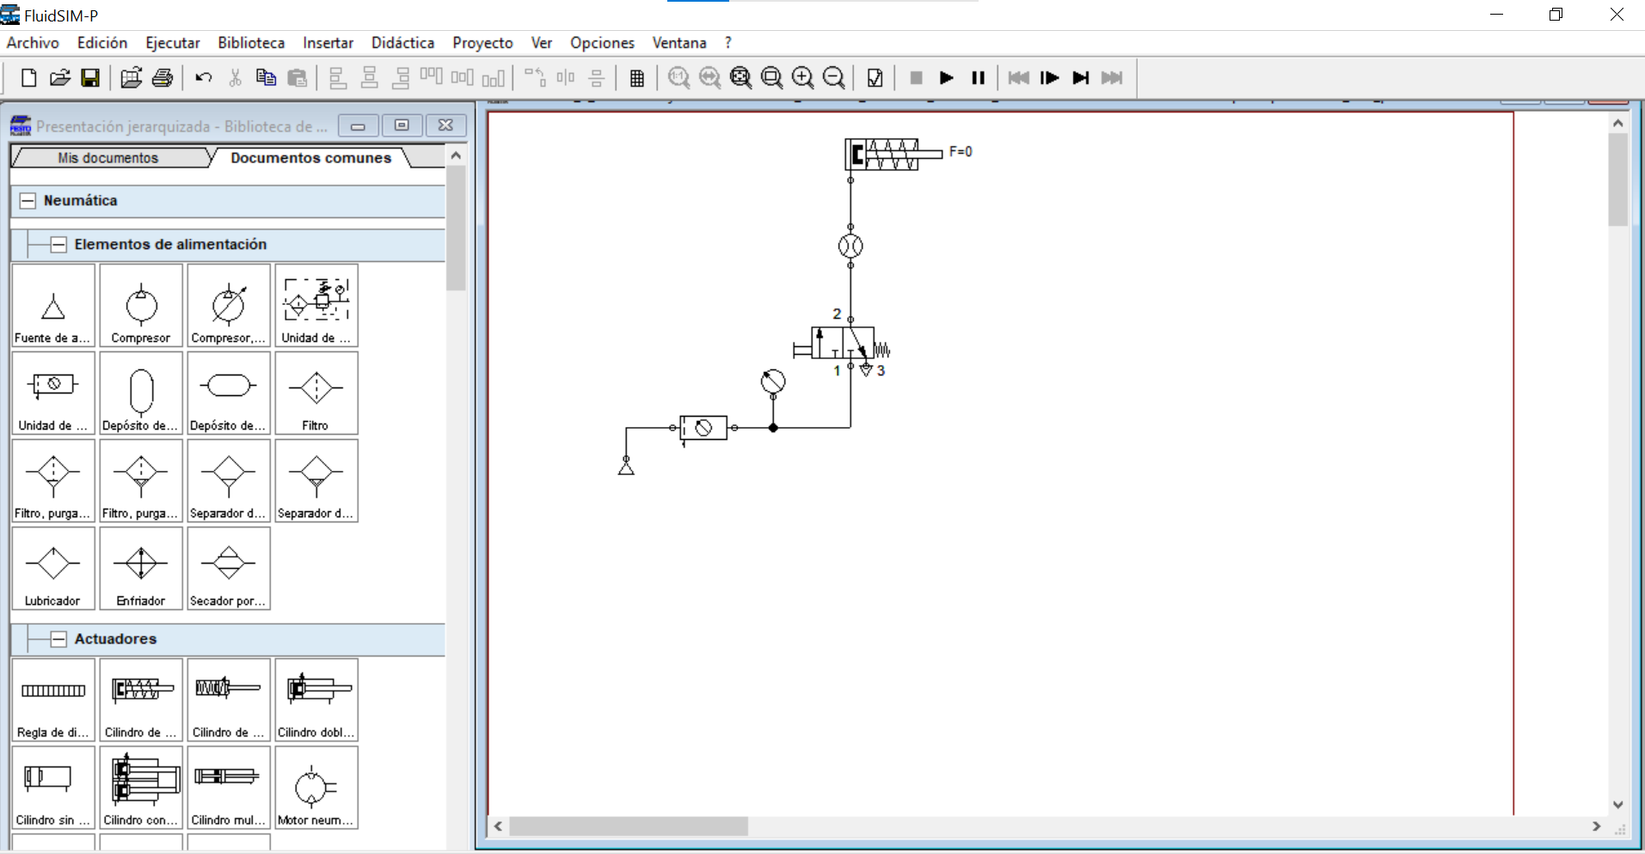
Task: Close the library panel window
Action: [445, 125]
